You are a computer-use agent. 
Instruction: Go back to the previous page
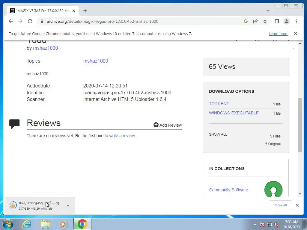tap(11, 21)
